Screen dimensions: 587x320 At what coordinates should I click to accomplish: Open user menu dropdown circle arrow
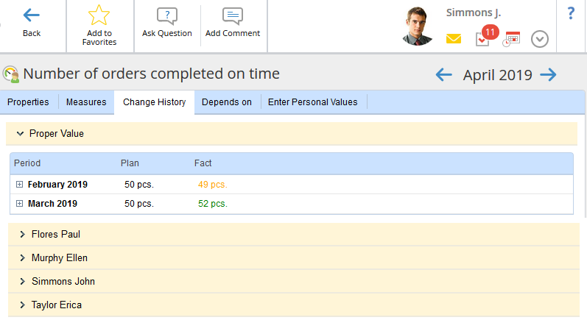(540, 39)
